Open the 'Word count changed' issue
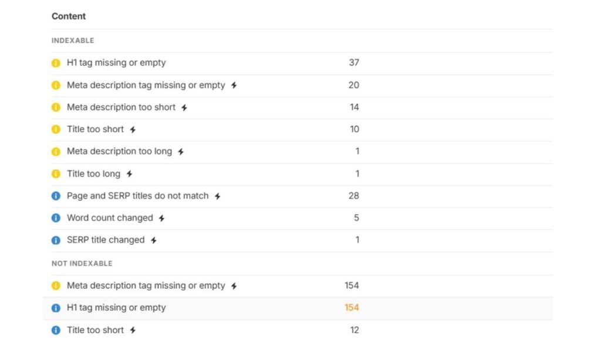Viewport: 601px width, 350px height. click(x=110, y=218)
